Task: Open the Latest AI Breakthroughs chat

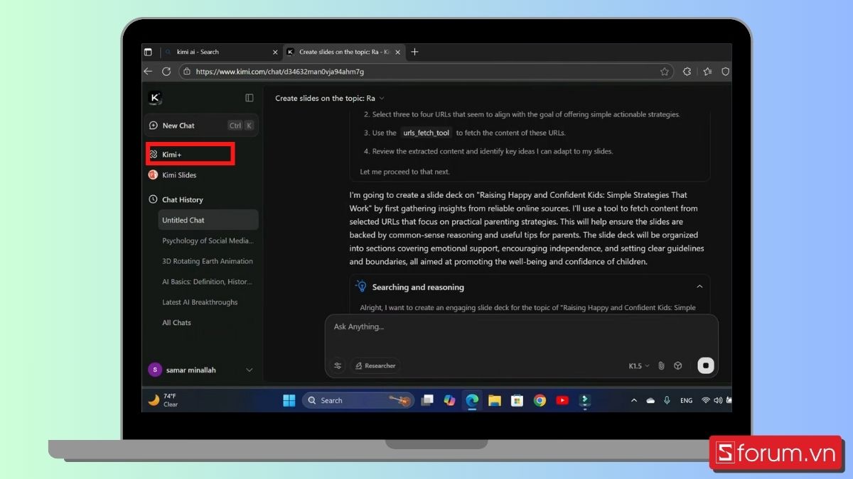Action: 200,302
